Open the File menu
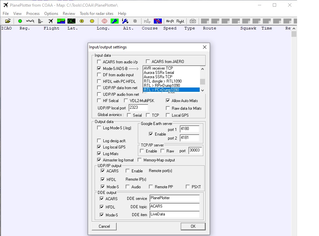This screenshot has width=319, height=236. click(x=6, y=13)
